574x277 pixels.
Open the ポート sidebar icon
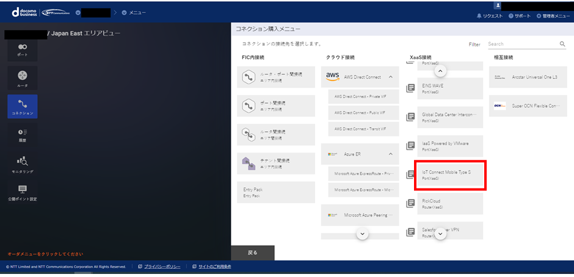coord(23,50)
